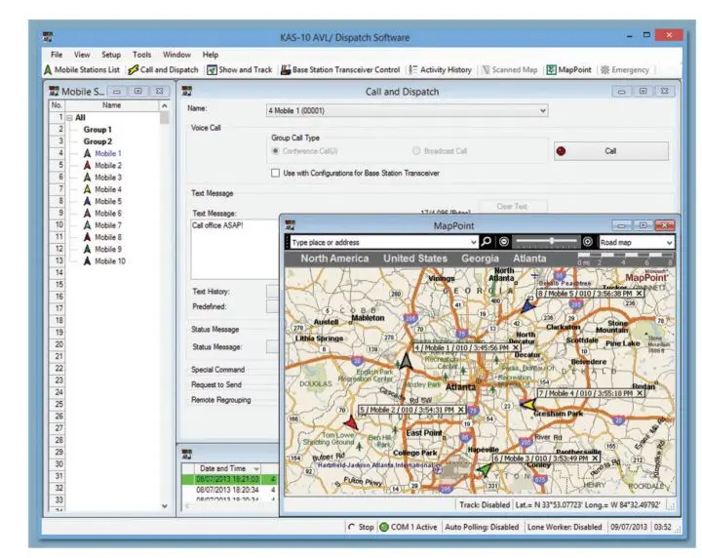
Task: Select the Mobile 8 station icon in list
Action: pyautogui.click(x=88, y=237)
